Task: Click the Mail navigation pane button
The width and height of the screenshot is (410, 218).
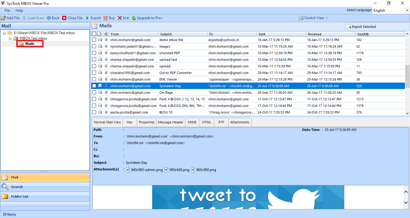Action: click(x=45, y=177)
